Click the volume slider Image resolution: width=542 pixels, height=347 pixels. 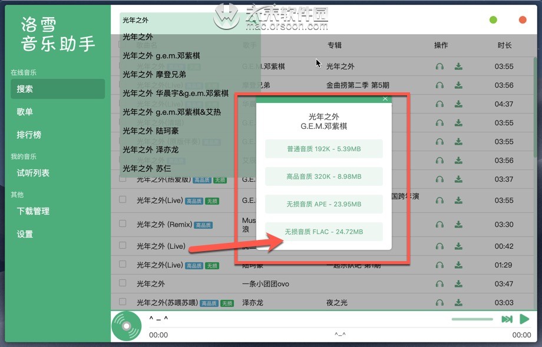tap(472, 319)
